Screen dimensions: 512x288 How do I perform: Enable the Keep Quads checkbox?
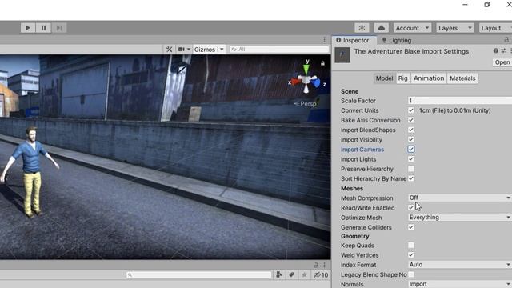click(x=411, y=246)
